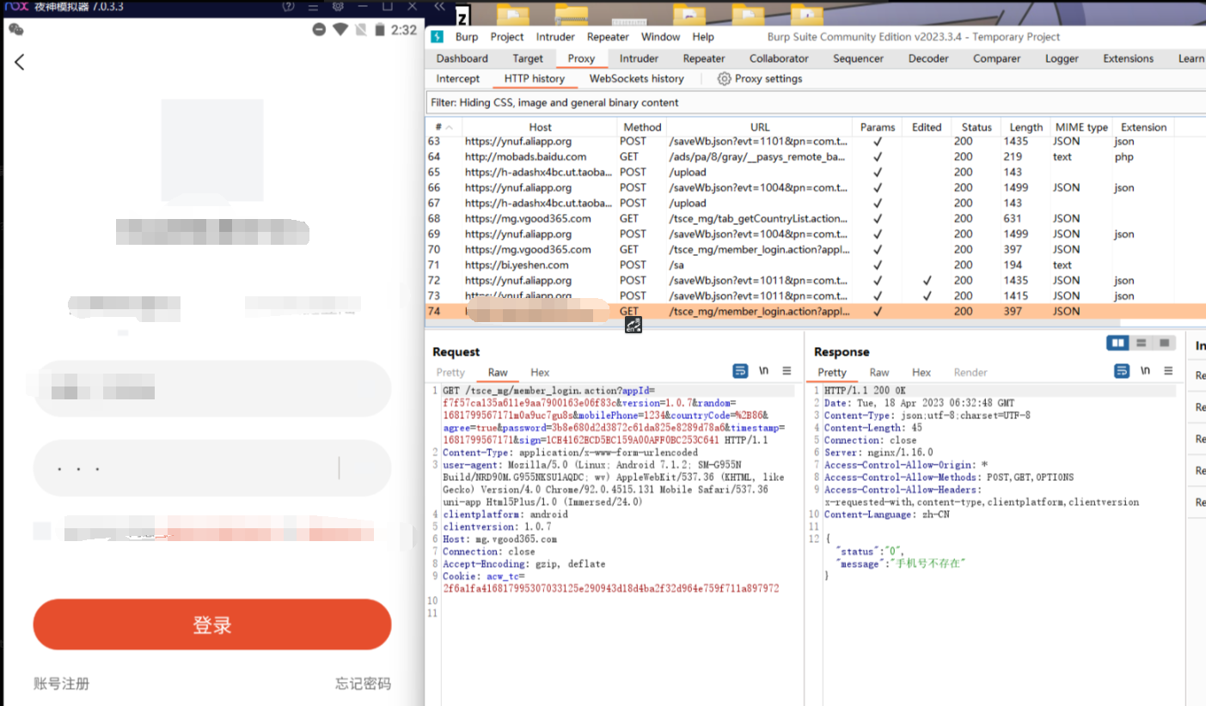Sort history by Host column header
This screenshot has height=706, width=1206.
tap(540, 127)
